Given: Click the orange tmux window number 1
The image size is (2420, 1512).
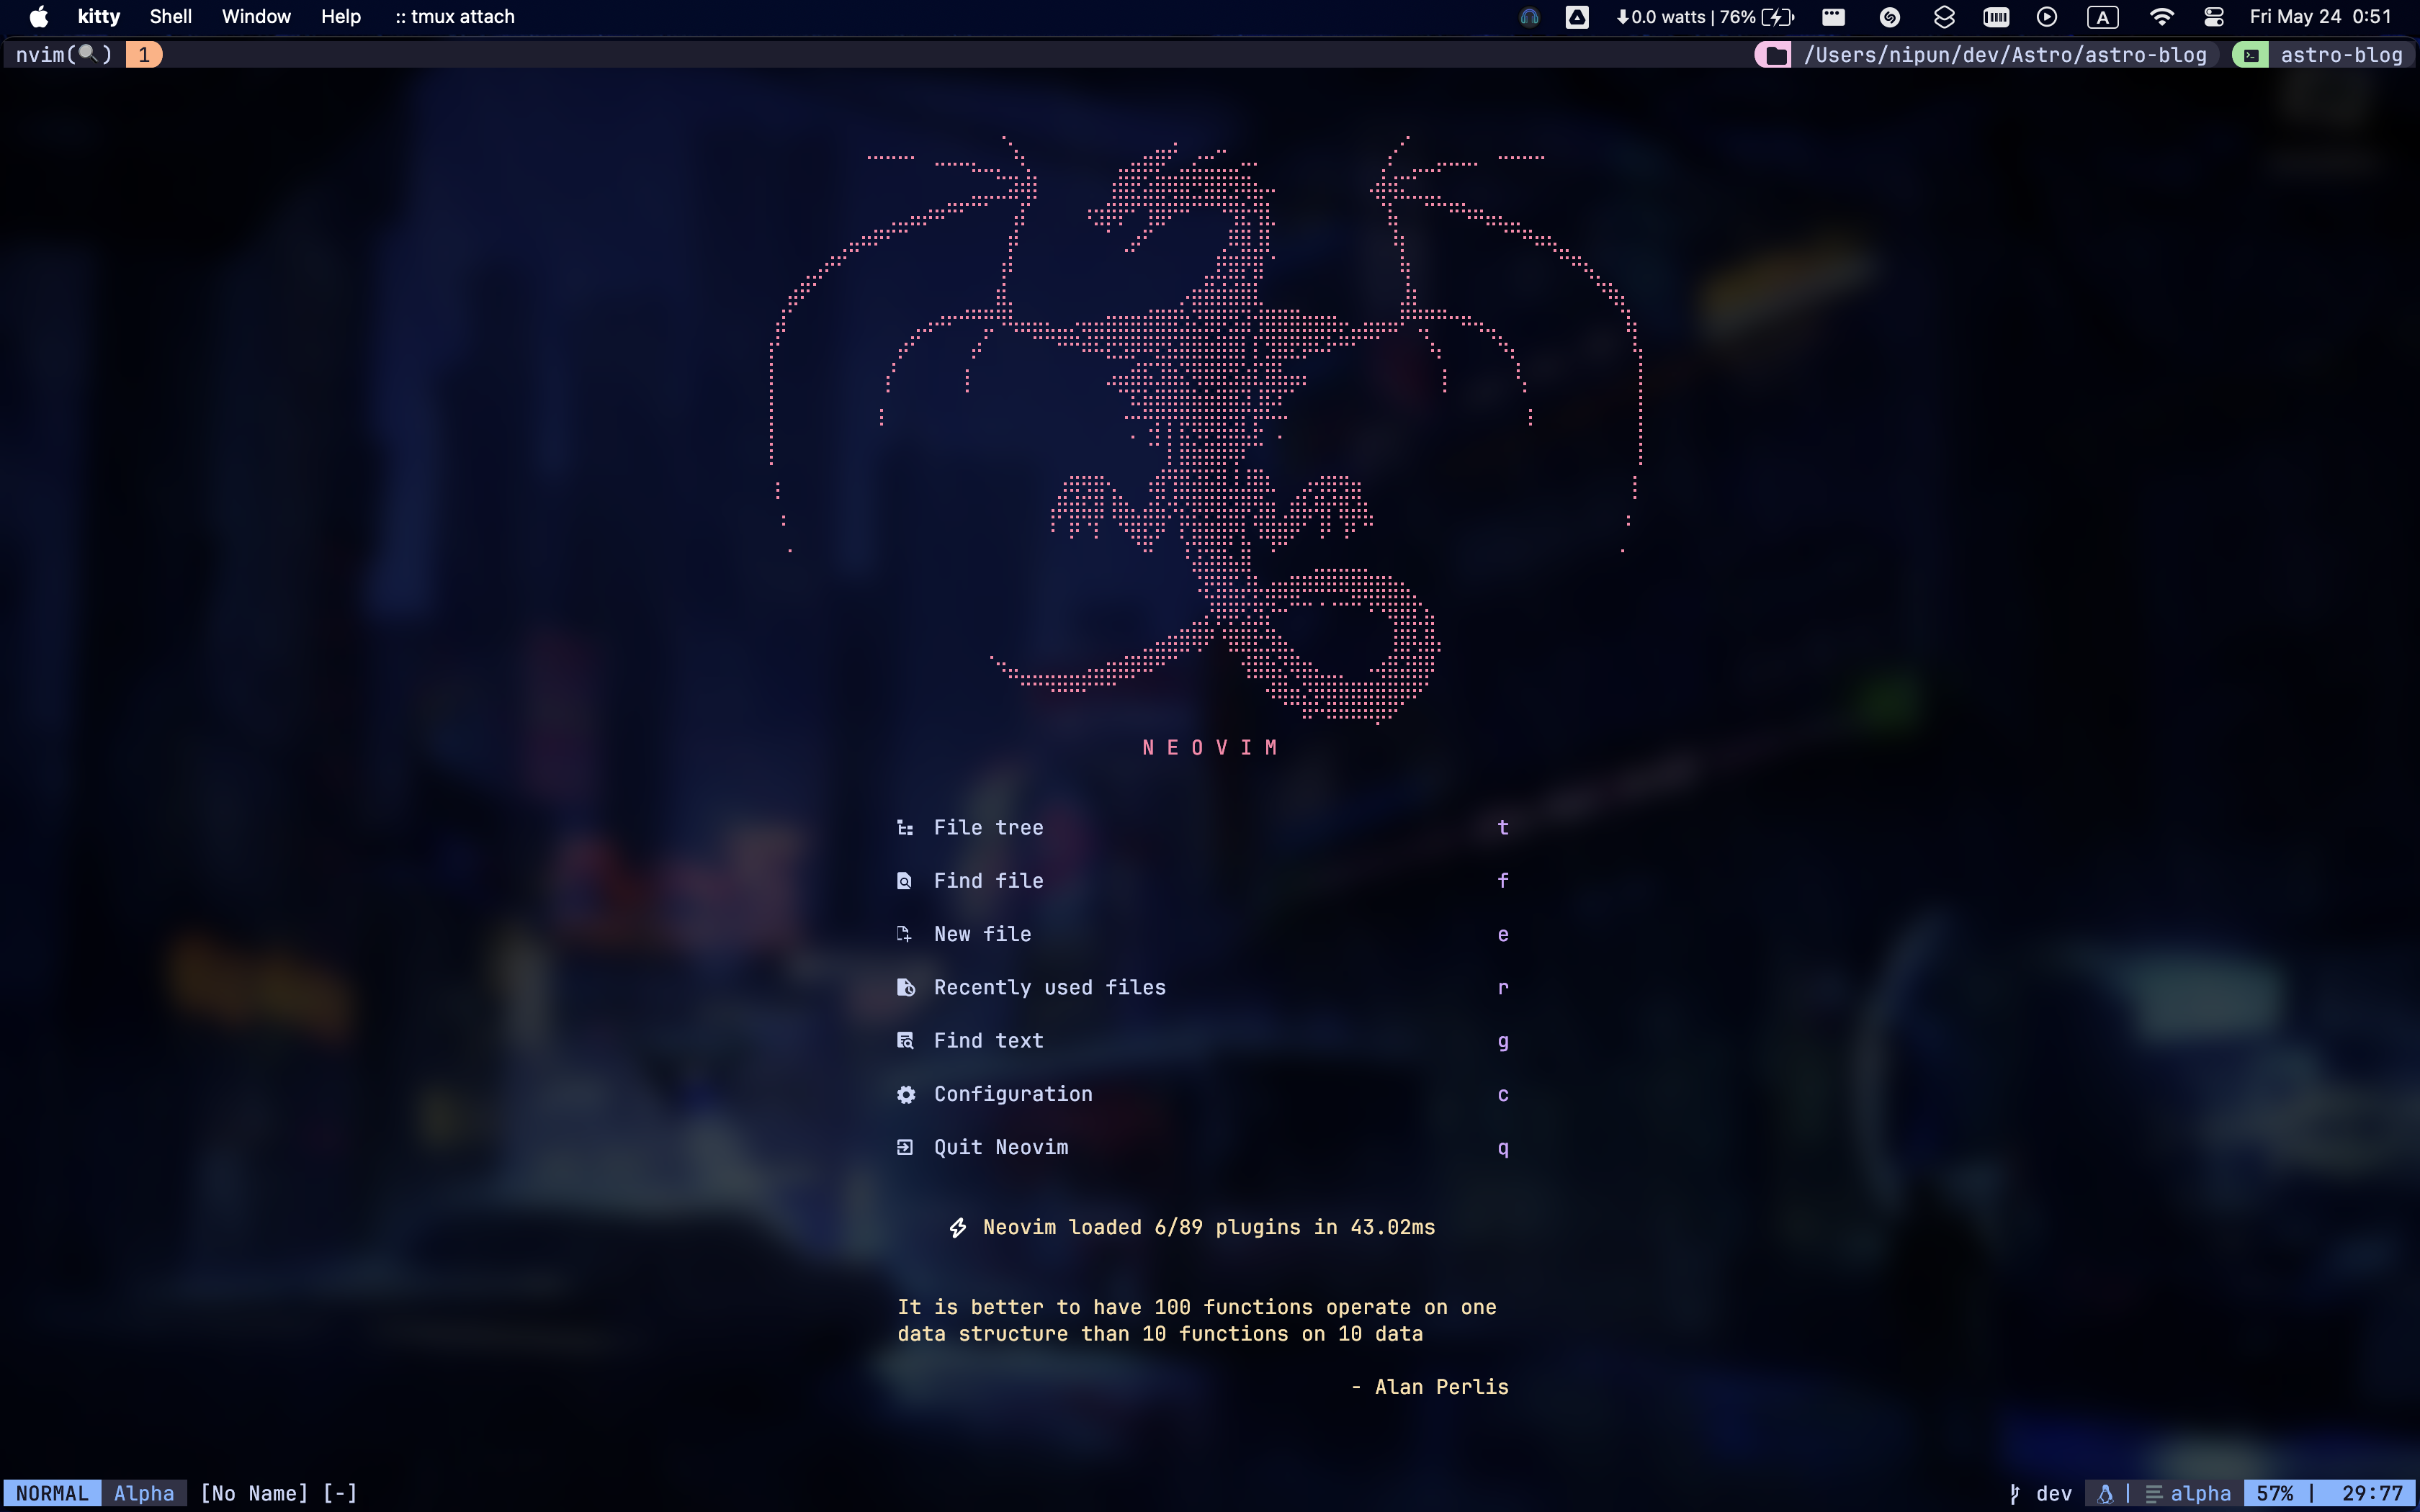Looking at the screenshot, I should (x=144, y=55).
